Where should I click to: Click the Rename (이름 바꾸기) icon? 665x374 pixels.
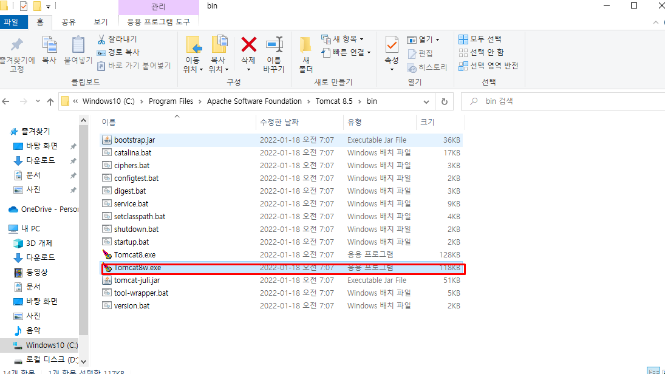(274, 45)
